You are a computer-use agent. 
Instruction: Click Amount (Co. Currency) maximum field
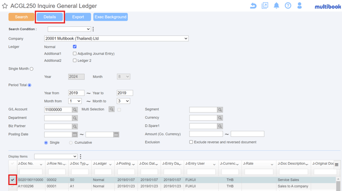[248, 134]
